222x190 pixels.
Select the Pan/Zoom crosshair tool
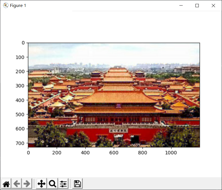click(41, 183)
